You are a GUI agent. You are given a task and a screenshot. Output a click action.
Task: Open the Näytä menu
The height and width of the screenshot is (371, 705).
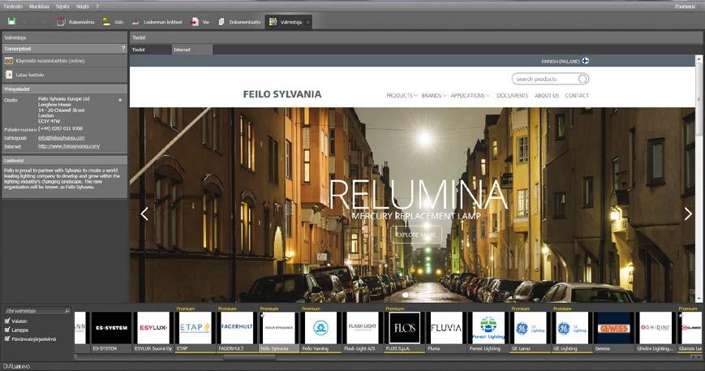pyautogui.click(x=82, y=6)
